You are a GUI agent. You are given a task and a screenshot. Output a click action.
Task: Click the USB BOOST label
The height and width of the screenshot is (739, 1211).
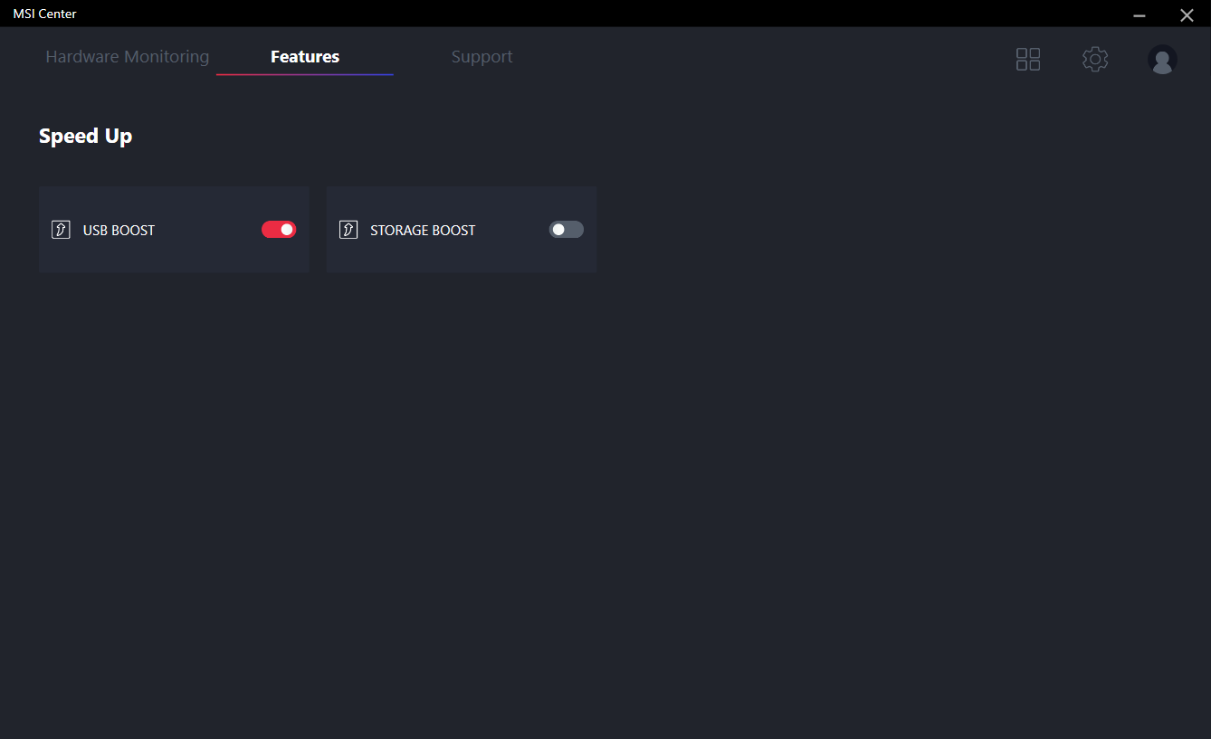click(x=119, y=231)
